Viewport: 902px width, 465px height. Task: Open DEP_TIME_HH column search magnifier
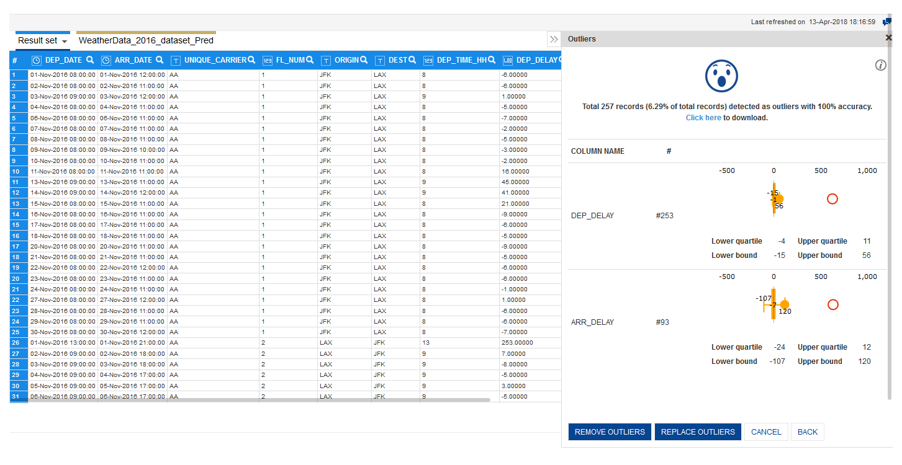(491, 60)
